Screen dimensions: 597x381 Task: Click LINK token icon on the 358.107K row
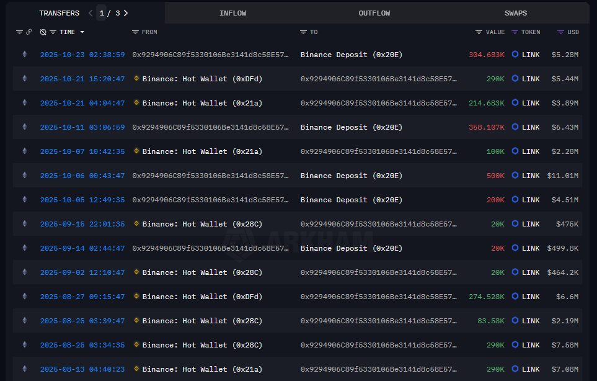[x=515, y=127]
